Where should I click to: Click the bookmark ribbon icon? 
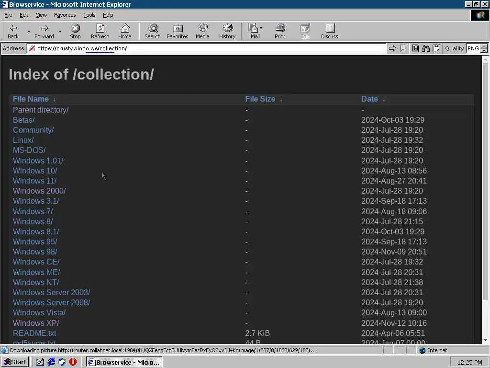click(x=403, y=48)
